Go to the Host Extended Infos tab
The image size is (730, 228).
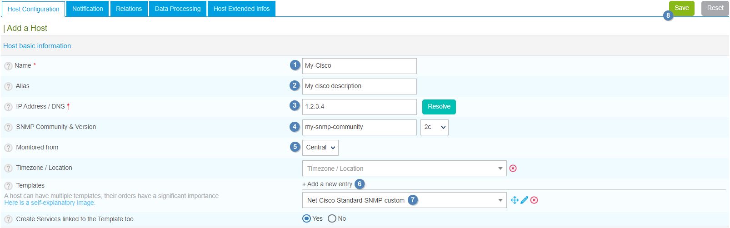241,9
